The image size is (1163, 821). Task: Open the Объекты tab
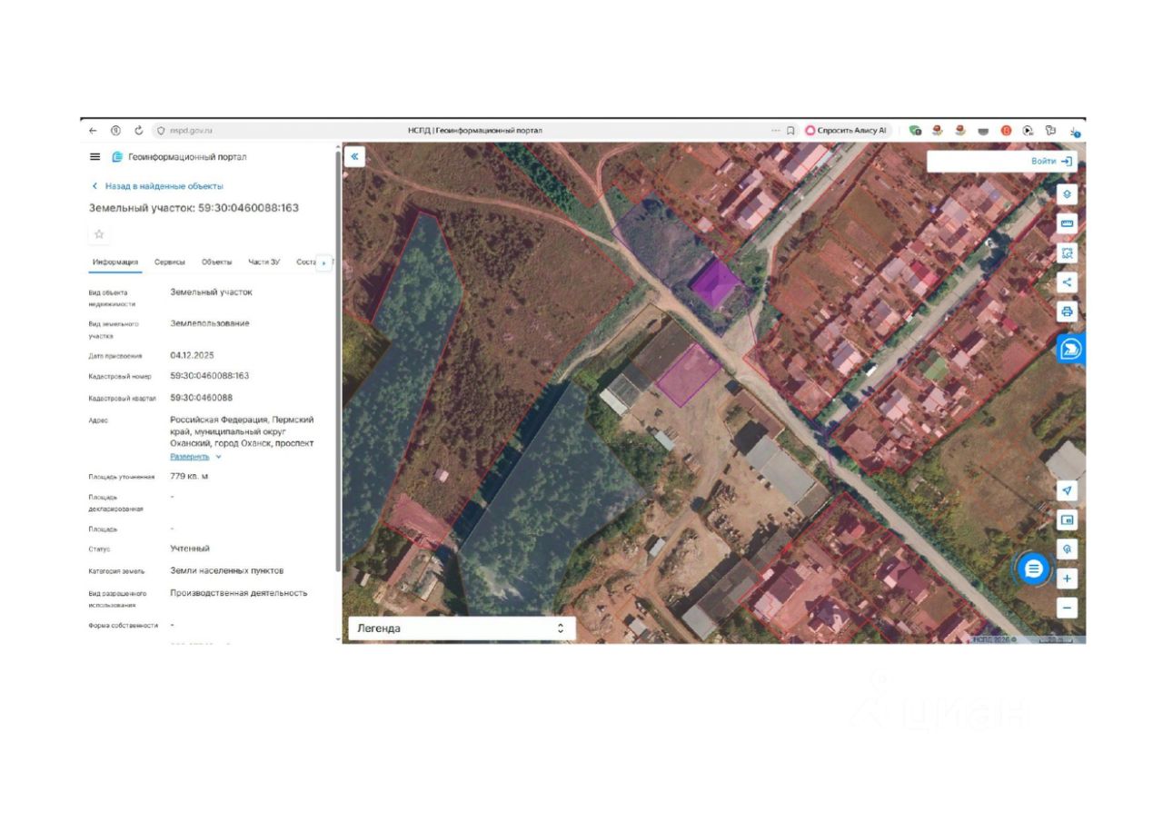[216, 262]
